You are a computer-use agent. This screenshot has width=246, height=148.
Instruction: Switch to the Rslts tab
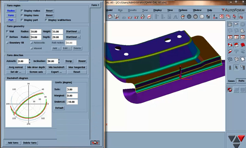tap(241, 81)
